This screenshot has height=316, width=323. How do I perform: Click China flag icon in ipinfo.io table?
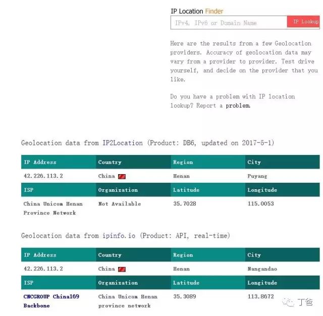coord(122,269)
